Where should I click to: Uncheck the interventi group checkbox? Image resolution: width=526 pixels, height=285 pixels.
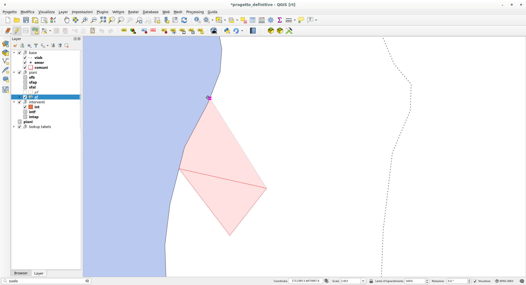tap(19, 102)
